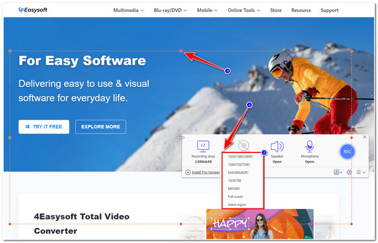
Task: Toggle the Speaker icon
Action: 277,147
